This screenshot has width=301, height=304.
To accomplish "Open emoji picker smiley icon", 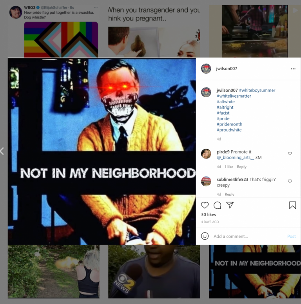I will [x=205, y=236].
